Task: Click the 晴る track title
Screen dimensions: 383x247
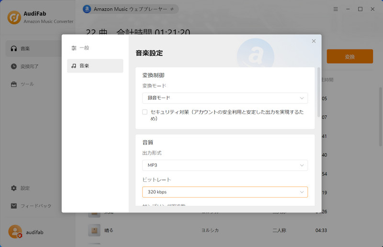Action: (x=109, y=230)
